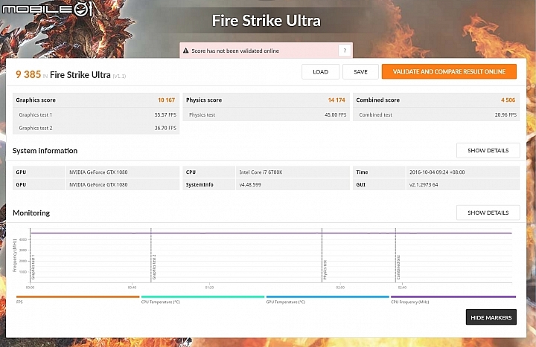Click the Physics score value 14 174
The height and width of the screenshot is (347, 536).
tap(336, 100)
